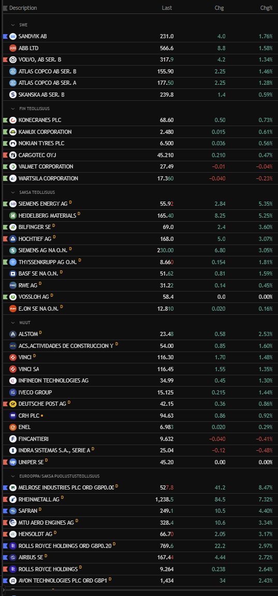Toggle the green flag on Vossloh AG row

click(x=5, y=297)
